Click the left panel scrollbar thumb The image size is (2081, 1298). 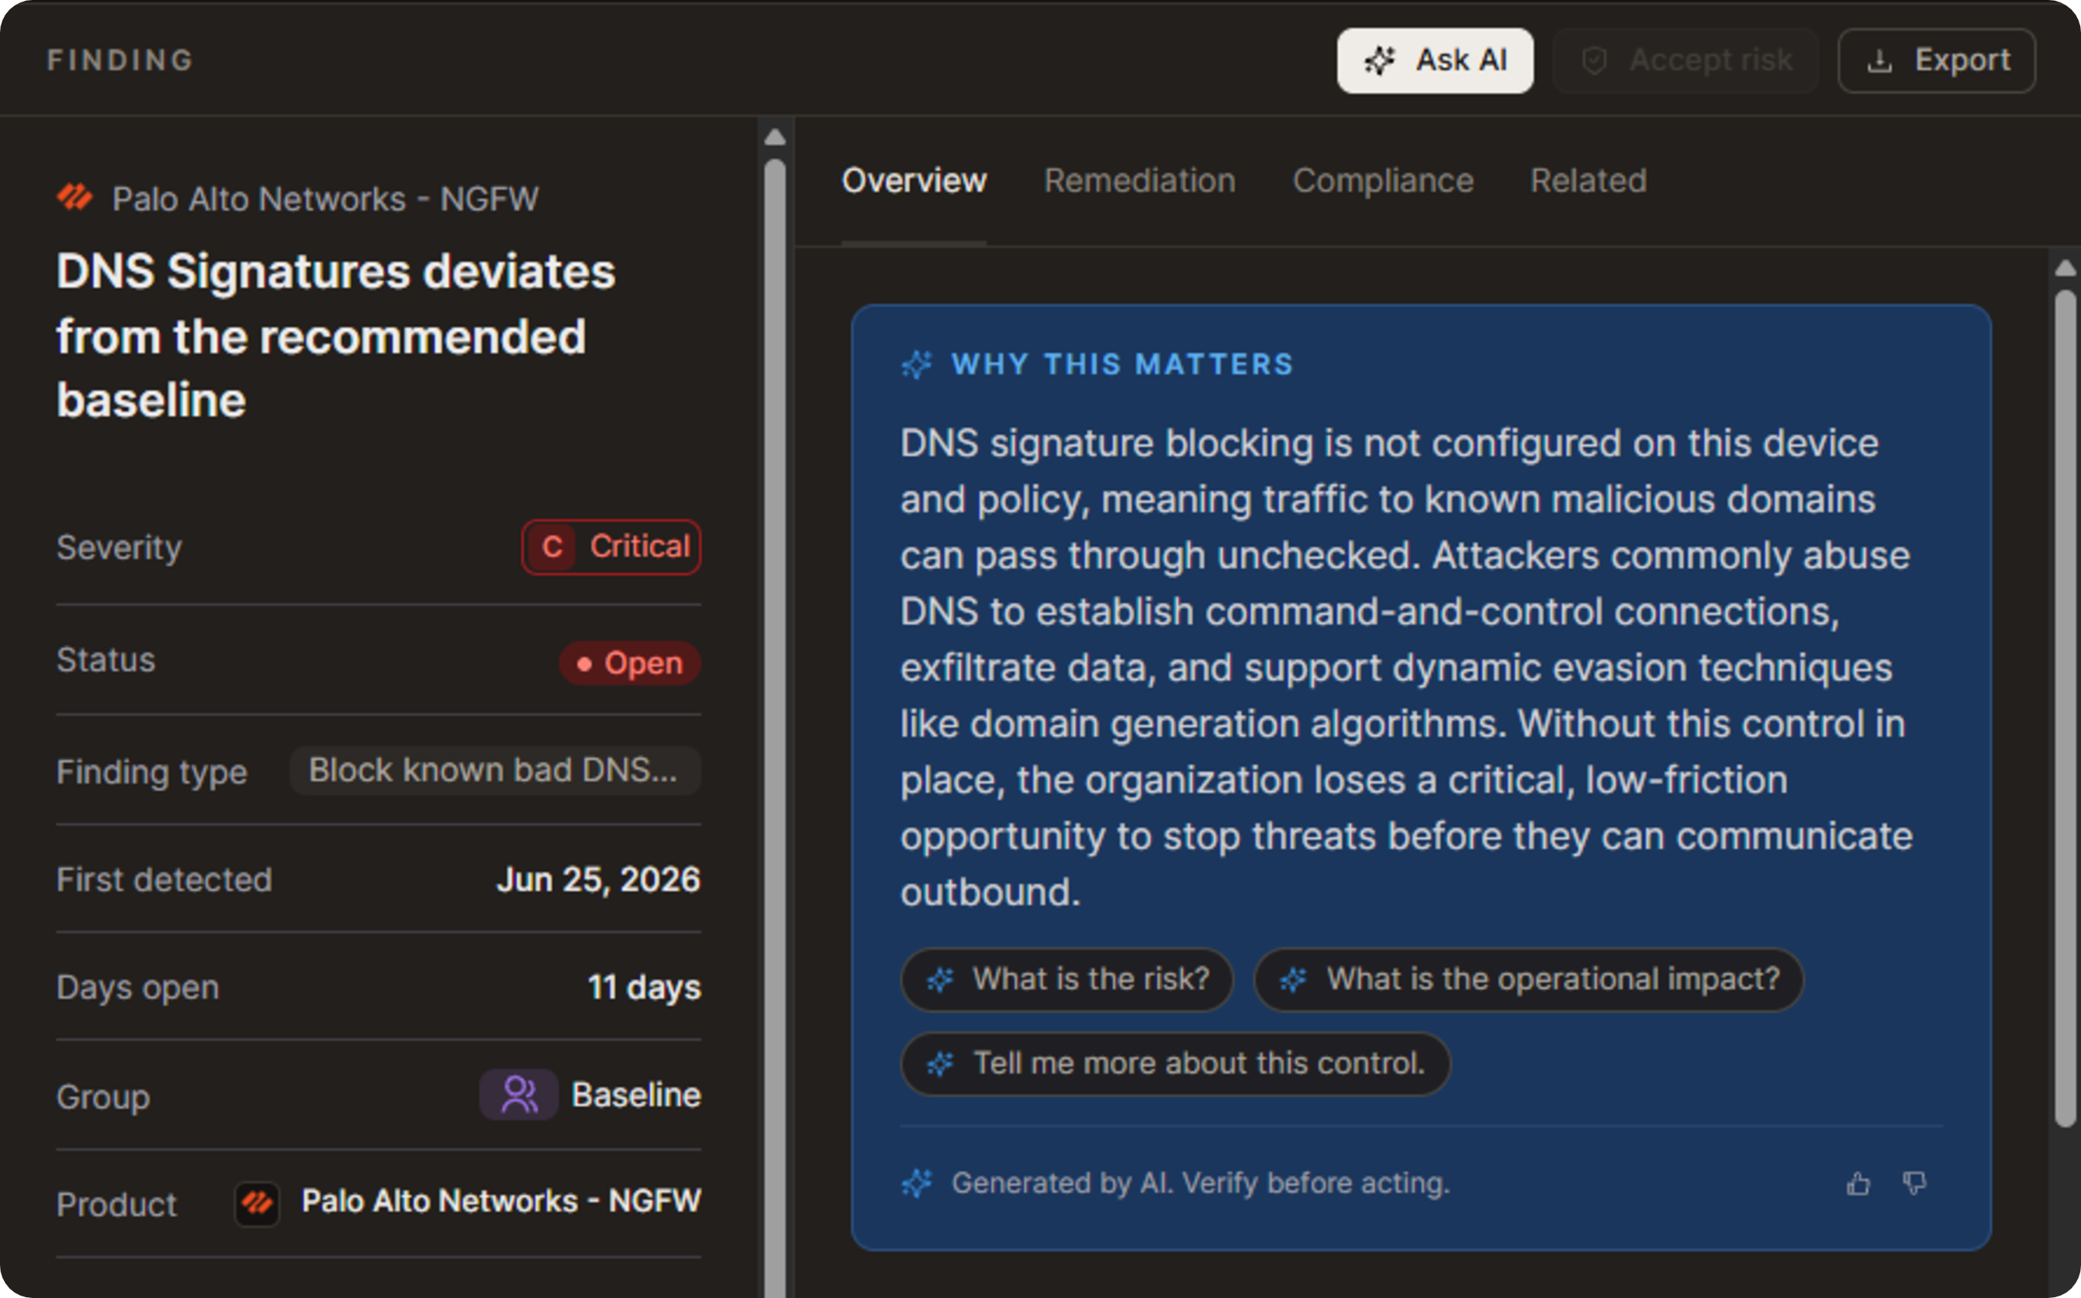[x=775, y=728]
